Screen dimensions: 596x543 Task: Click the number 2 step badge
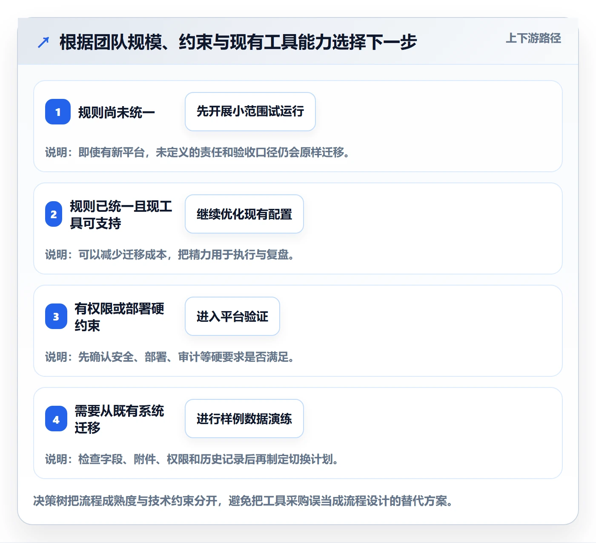(x=54, y=214)
